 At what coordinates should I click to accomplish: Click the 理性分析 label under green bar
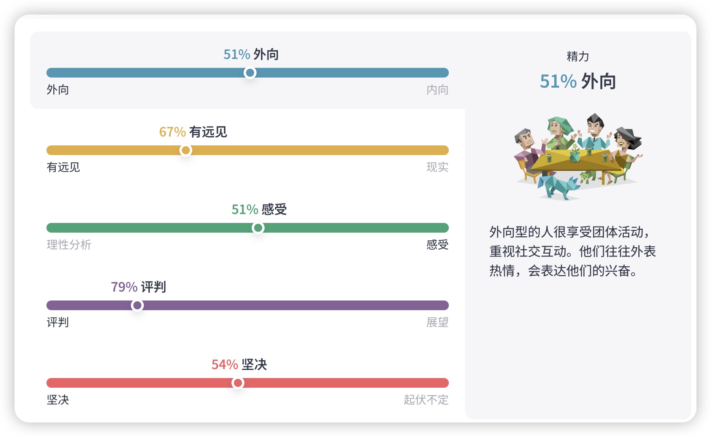click(x=69, y=245)
